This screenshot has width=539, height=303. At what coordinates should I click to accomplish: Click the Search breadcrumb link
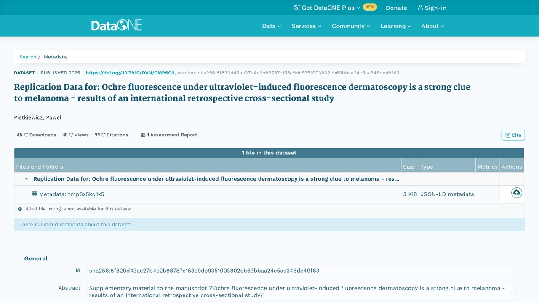(28, 57)
